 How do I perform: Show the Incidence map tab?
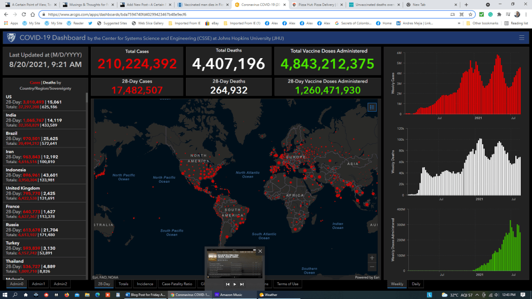[x=145, y=284]
